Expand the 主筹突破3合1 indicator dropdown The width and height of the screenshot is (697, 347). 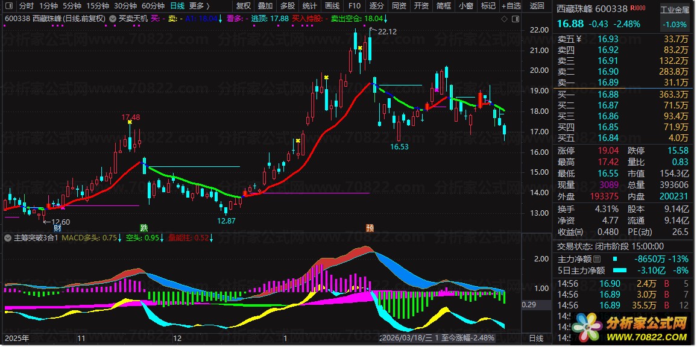tap(7, 238)
